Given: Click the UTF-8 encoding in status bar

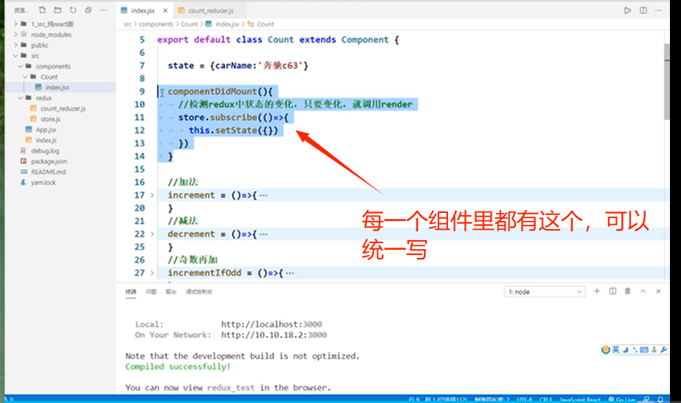Looking at the screenshot, I should (524, 399).
